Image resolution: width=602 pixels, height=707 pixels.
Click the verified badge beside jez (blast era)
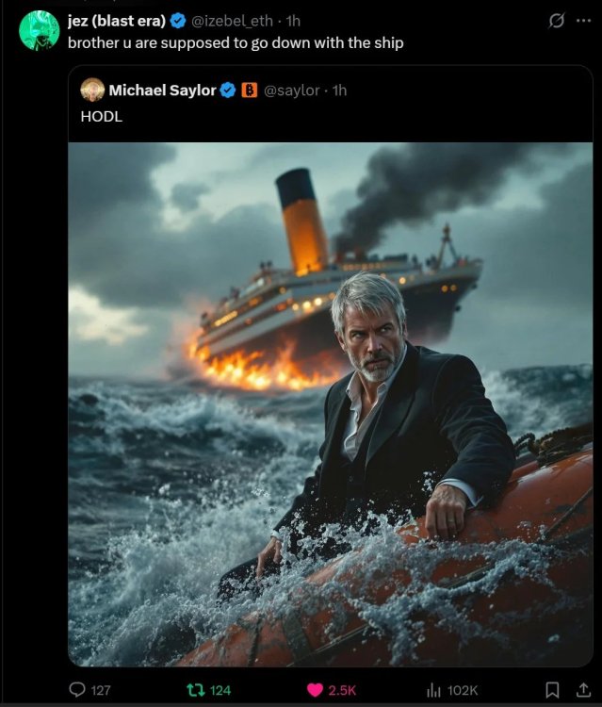coord(177,21)
